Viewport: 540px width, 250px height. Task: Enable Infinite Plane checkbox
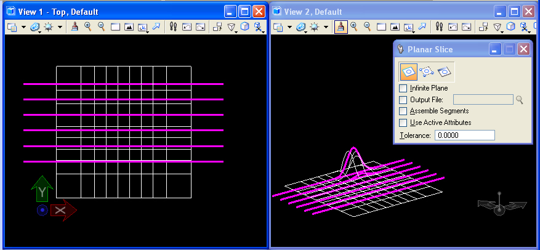pos(403,88)
